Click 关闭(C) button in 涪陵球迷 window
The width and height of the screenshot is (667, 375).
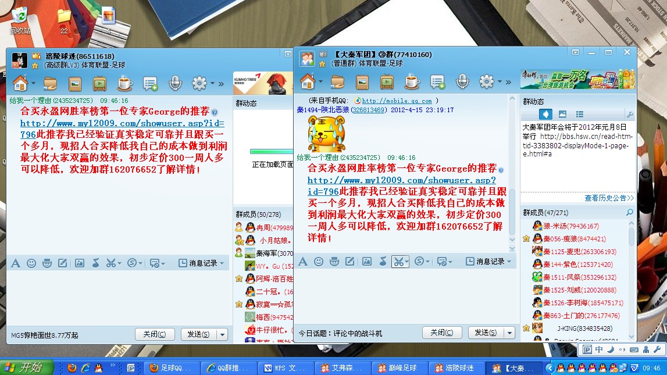tap(155, 334)
